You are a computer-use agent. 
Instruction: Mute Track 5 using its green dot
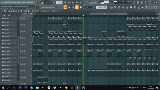point(31,49)
